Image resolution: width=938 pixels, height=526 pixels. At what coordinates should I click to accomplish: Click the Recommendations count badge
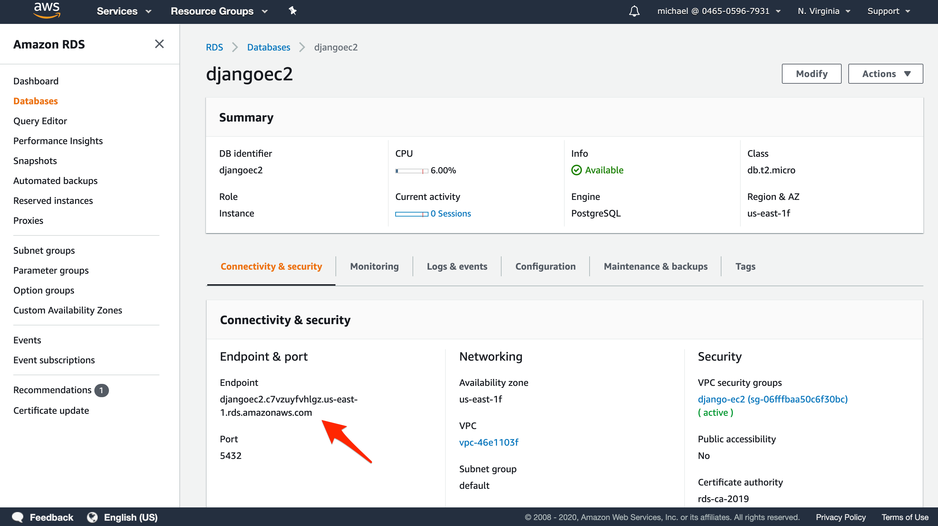click(x=101, y=390)
